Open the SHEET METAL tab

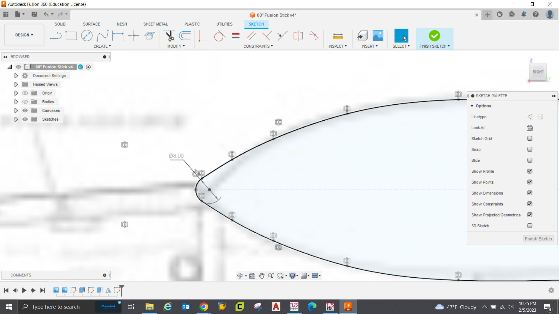[155, 24]
